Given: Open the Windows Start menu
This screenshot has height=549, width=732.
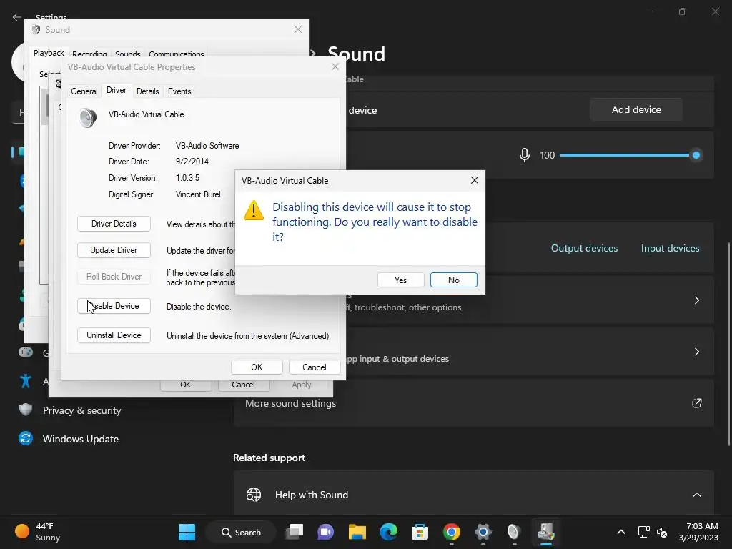Looking at the screenshot, I should click(187, 532).
